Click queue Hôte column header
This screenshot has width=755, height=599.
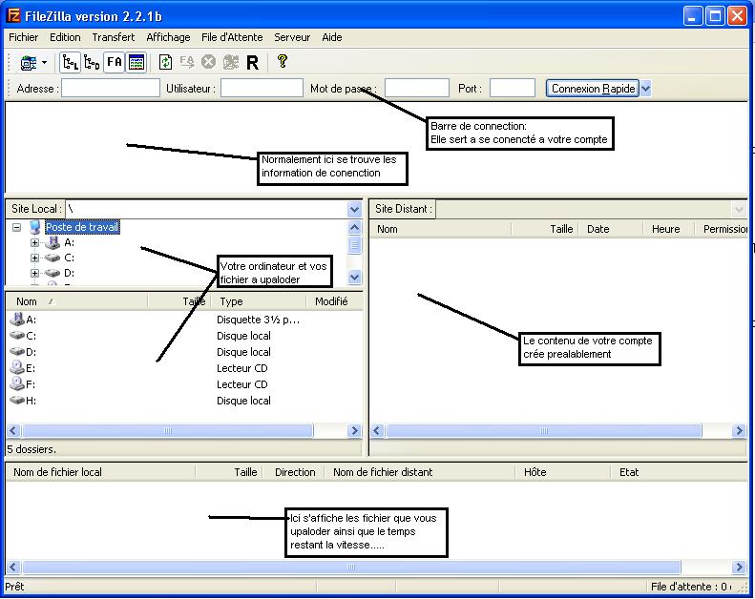[x=563, y=472]
